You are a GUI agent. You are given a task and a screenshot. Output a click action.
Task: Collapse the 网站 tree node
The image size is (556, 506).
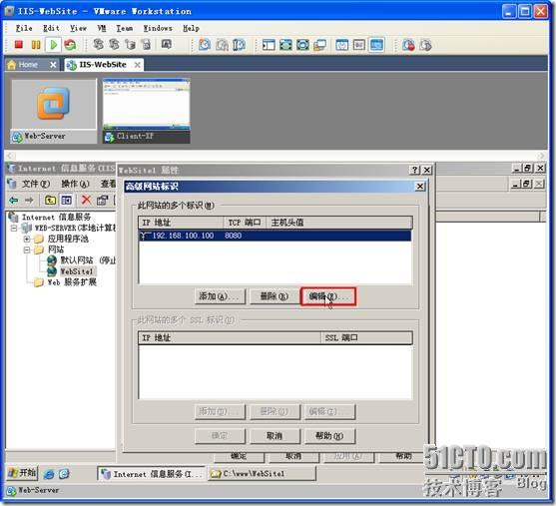tap(27, 250)
